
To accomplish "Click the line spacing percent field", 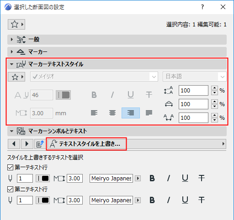I will click(193, 91).
